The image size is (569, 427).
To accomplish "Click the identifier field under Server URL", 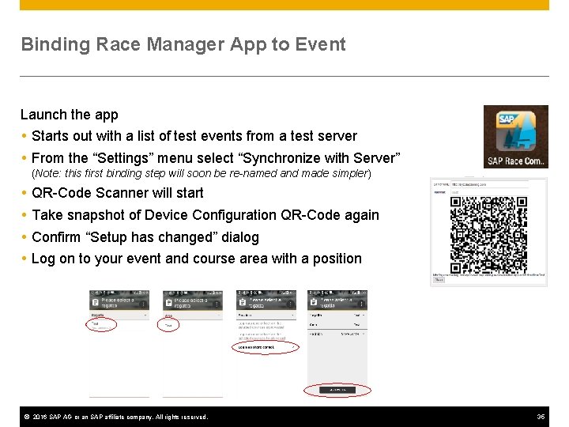I will point(489,192).
